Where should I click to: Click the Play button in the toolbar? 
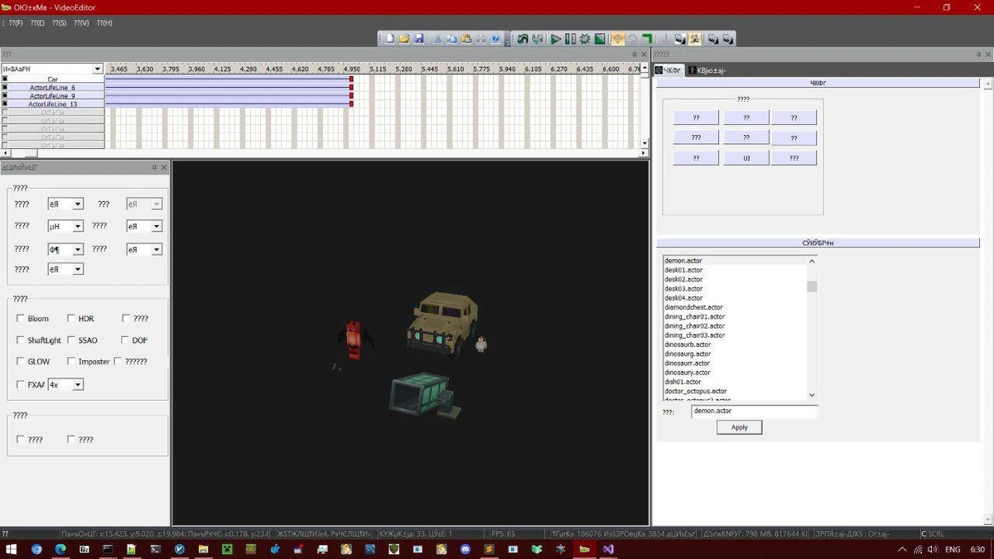[556, 38]
